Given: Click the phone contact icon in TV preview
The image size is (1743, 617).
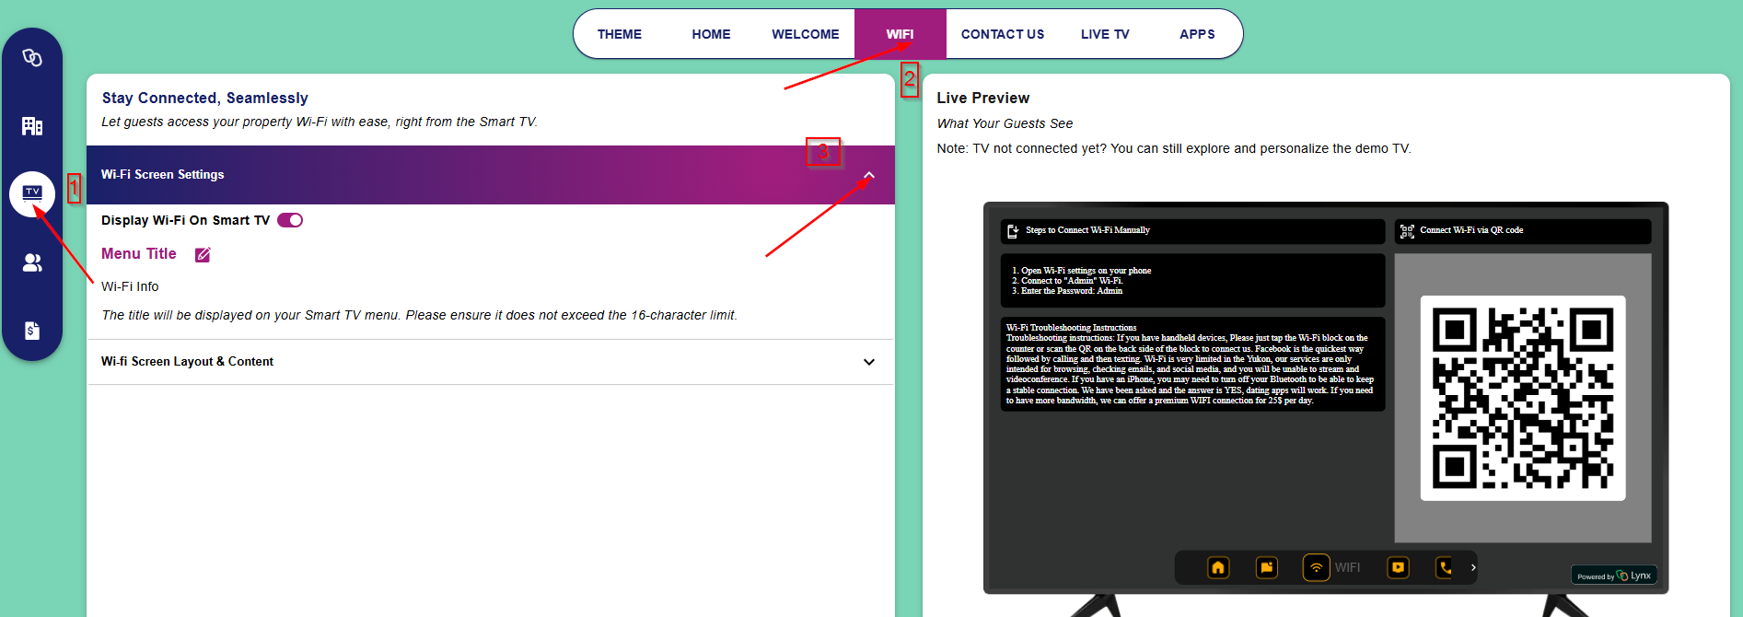Looking at the screenshot, I should [1445, 567].
